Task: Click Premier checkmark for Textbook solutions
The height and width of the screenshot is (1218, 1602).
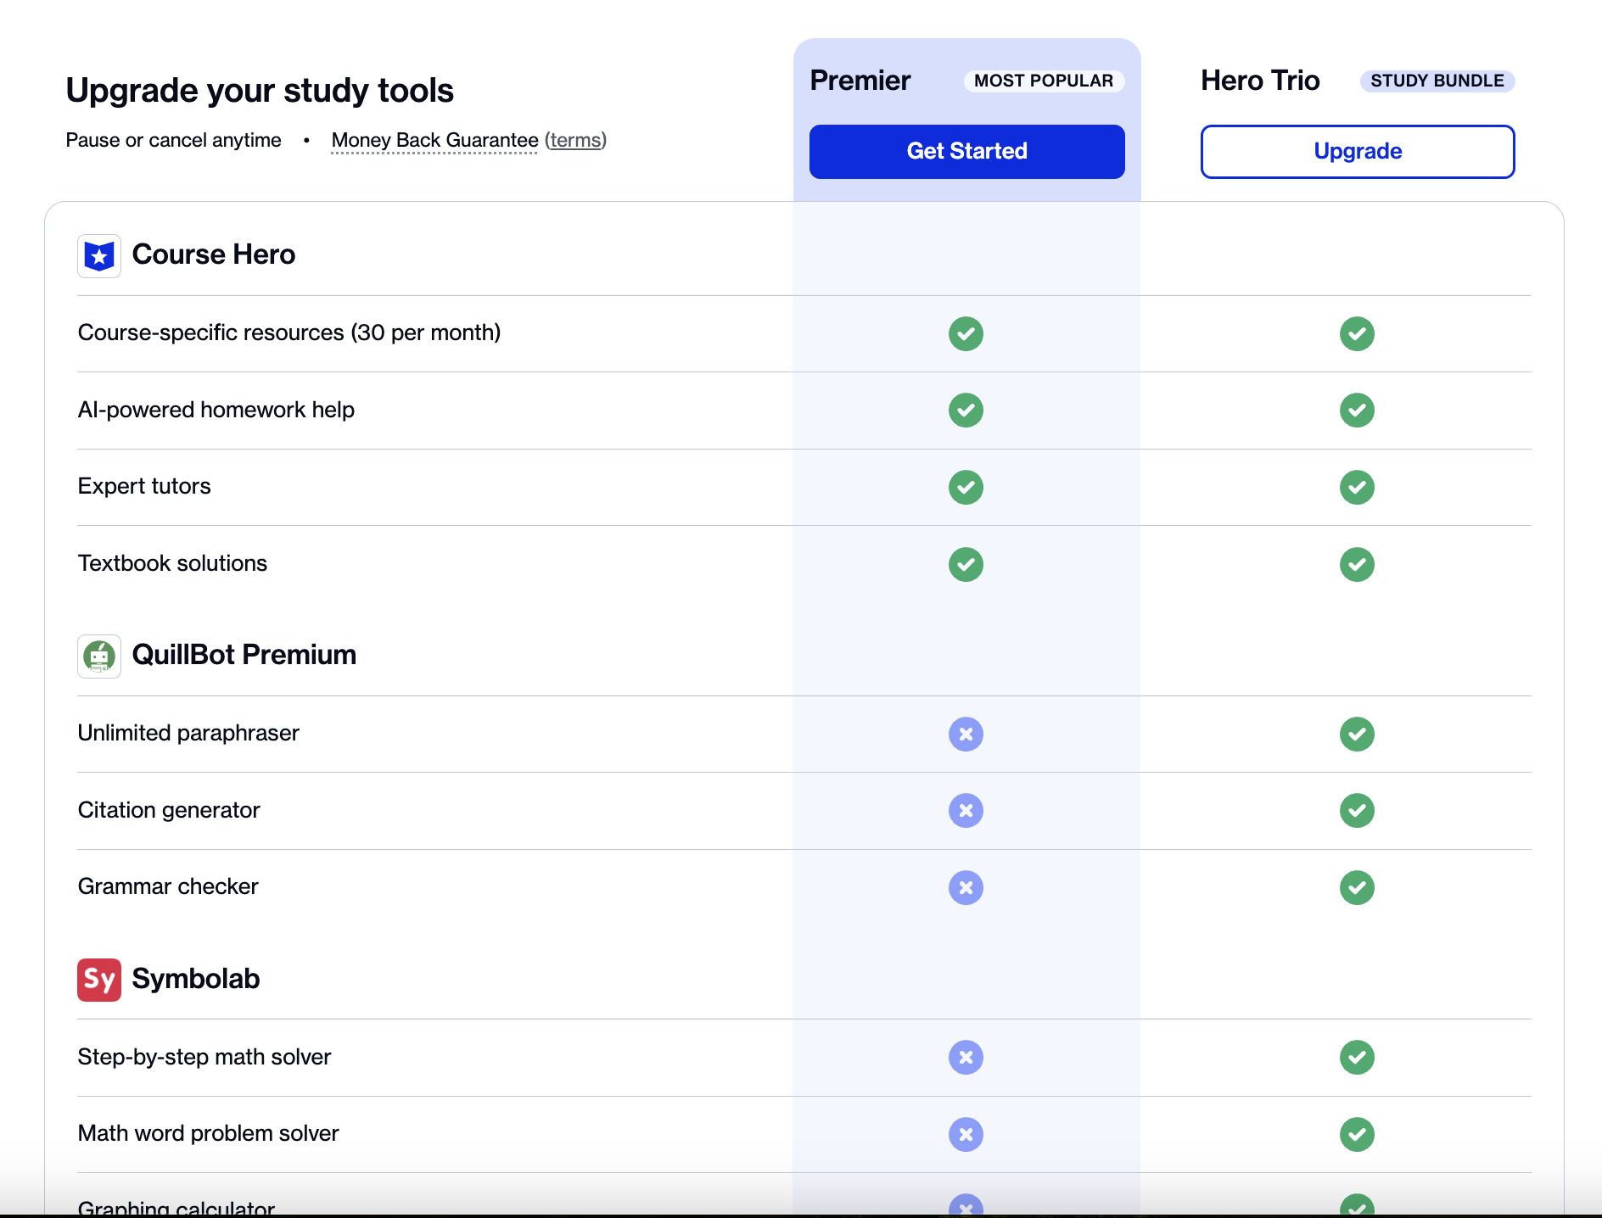Action: click(966, 564)
